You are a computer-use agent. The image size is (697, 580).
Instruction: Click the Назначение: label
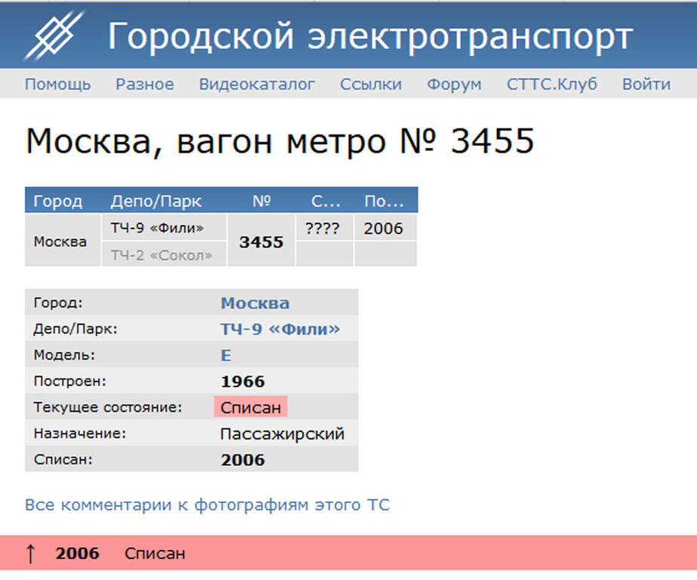pyautogui.click(x=80, y=433)
